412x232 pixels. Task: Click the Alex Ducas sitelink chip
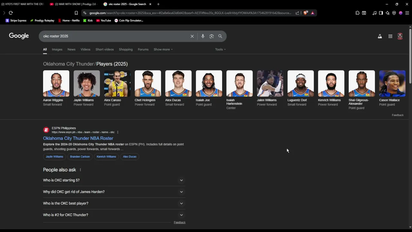[130, 157]
